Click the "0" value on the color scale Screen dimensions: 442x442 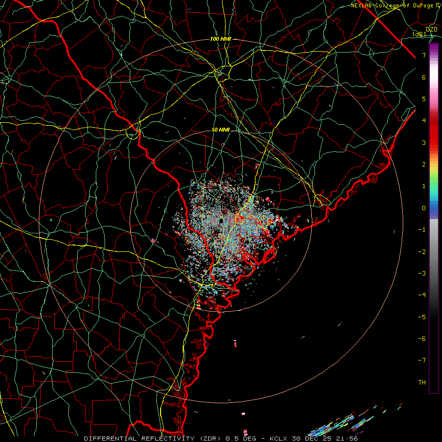[424, 208]
